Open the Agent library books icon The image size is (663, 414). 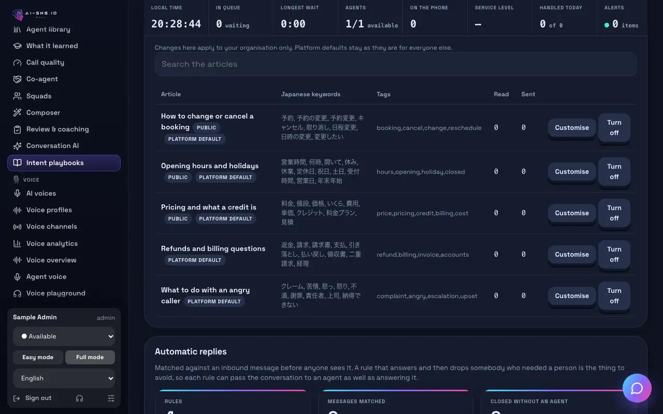[x=17, y=29]
